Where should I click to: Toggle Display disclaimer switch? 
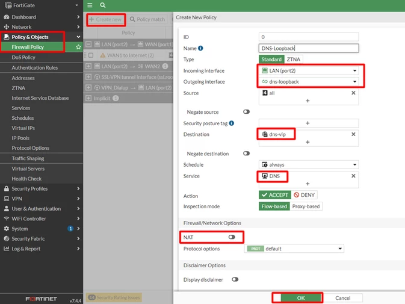[235, 279]
